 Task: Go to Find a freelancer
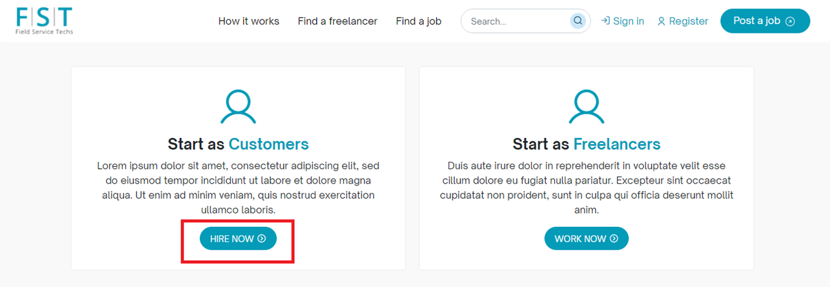[x=337, y=21]
